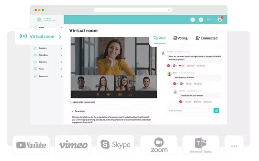This screenshot has width=259, height=161.
Task: Toggle Like on Thank you for your answer
Action: [x=188, y=102]
